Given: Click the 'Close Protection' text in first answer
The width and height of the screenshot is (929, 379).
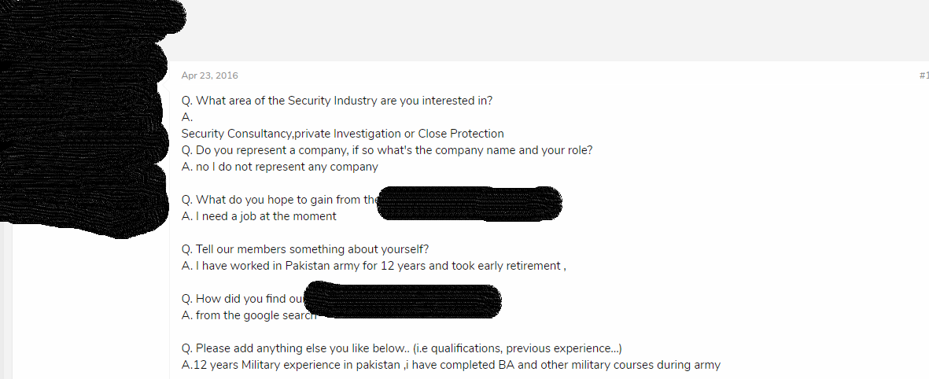Looking at the screenshot, I should (461, 133).
